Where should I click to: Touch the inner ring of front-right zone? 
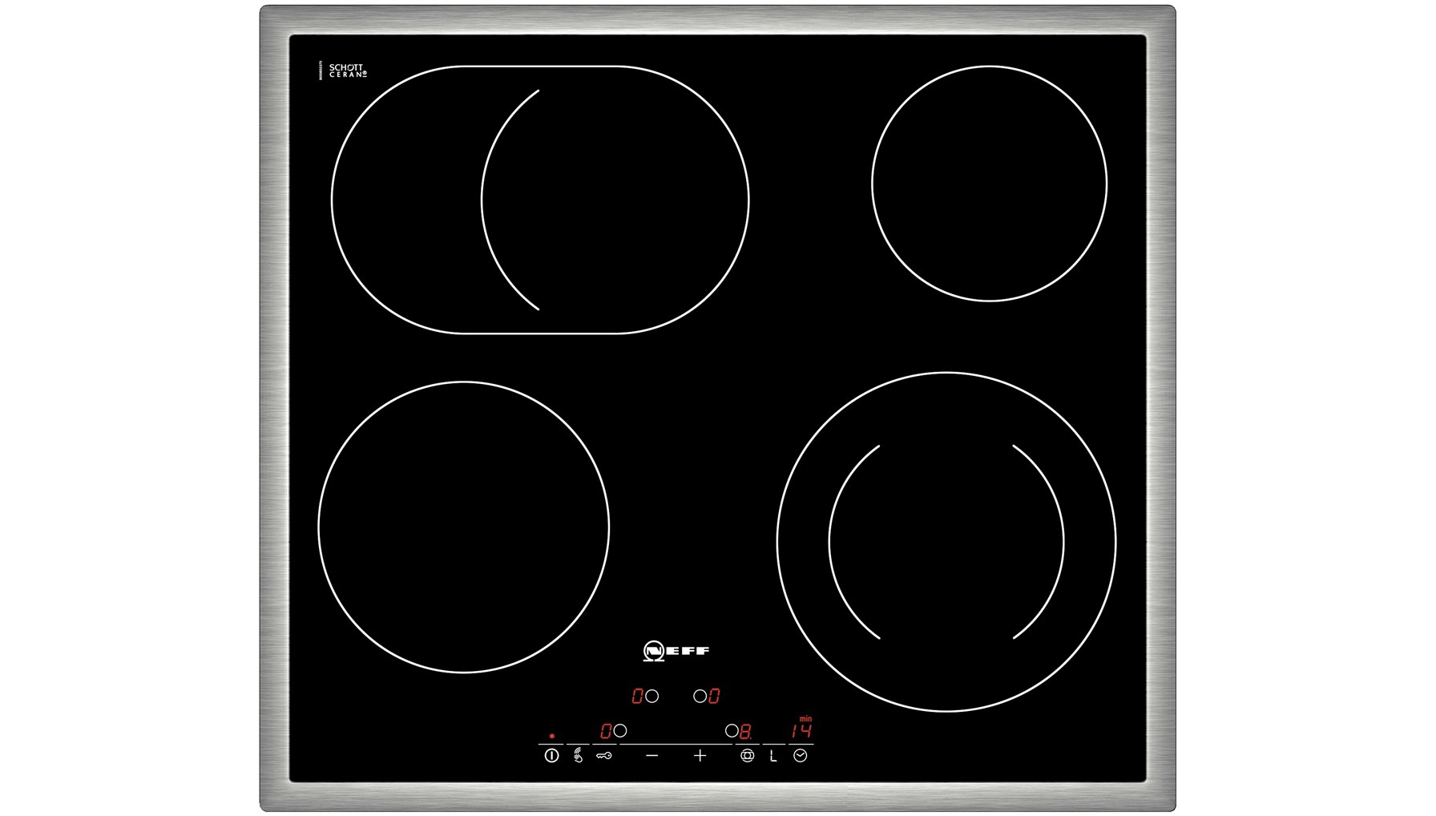(x=946, y=542)
